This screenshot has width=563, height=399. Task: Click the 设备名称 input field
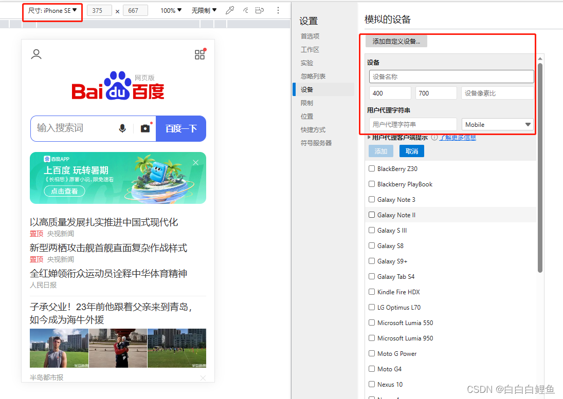click(451, 77)
